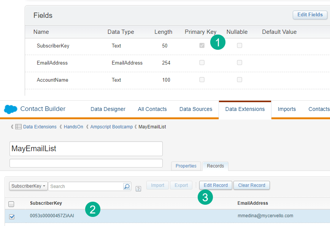
Task: Toggle Primary Key checkbox for EmailAddress
Action: click(202, 63)
